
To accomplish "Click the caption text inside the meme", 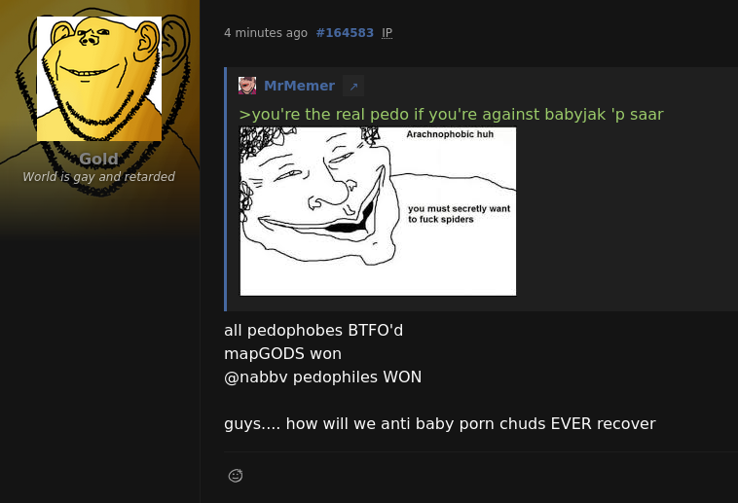I will tap(459, 214).
